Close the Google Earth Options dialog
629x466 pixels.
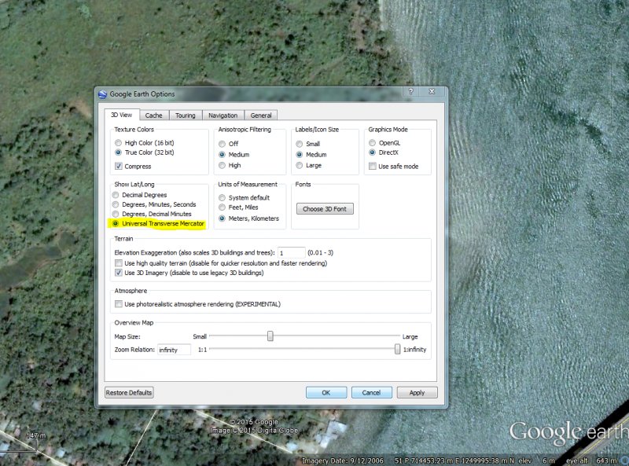coord(432,91)
